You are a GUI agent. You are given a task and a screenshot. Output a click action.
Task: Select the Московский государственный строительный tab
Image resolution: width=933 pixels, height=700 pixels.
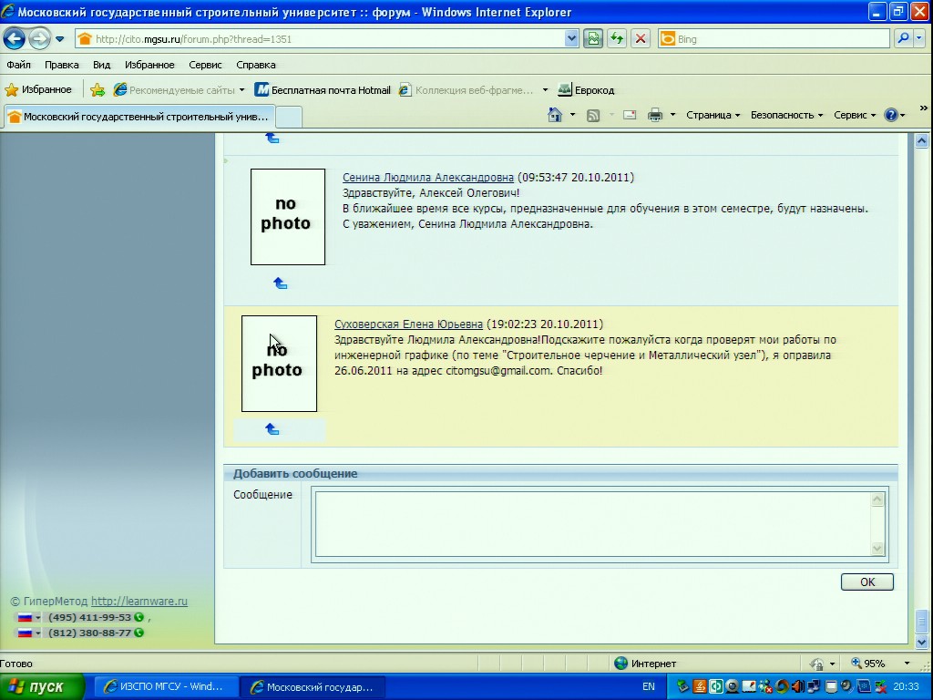pyautogui.click(x=139, y=117)
